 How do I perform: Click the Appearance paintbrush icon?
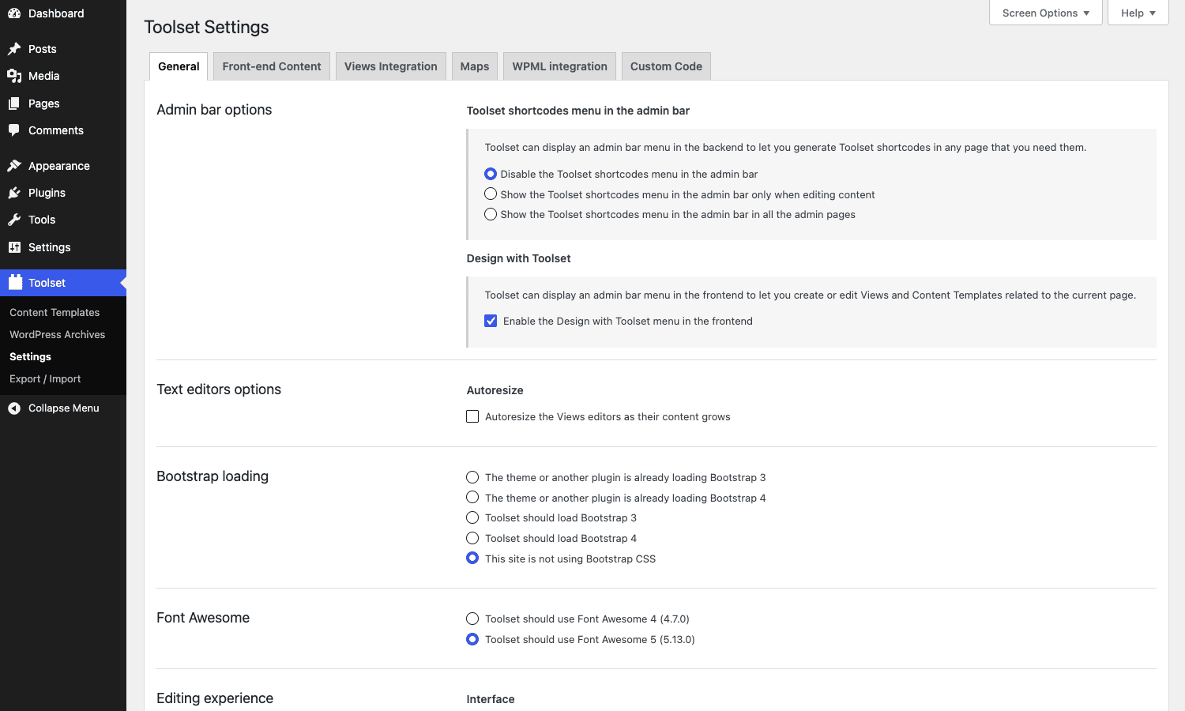(x=14, y=166)
